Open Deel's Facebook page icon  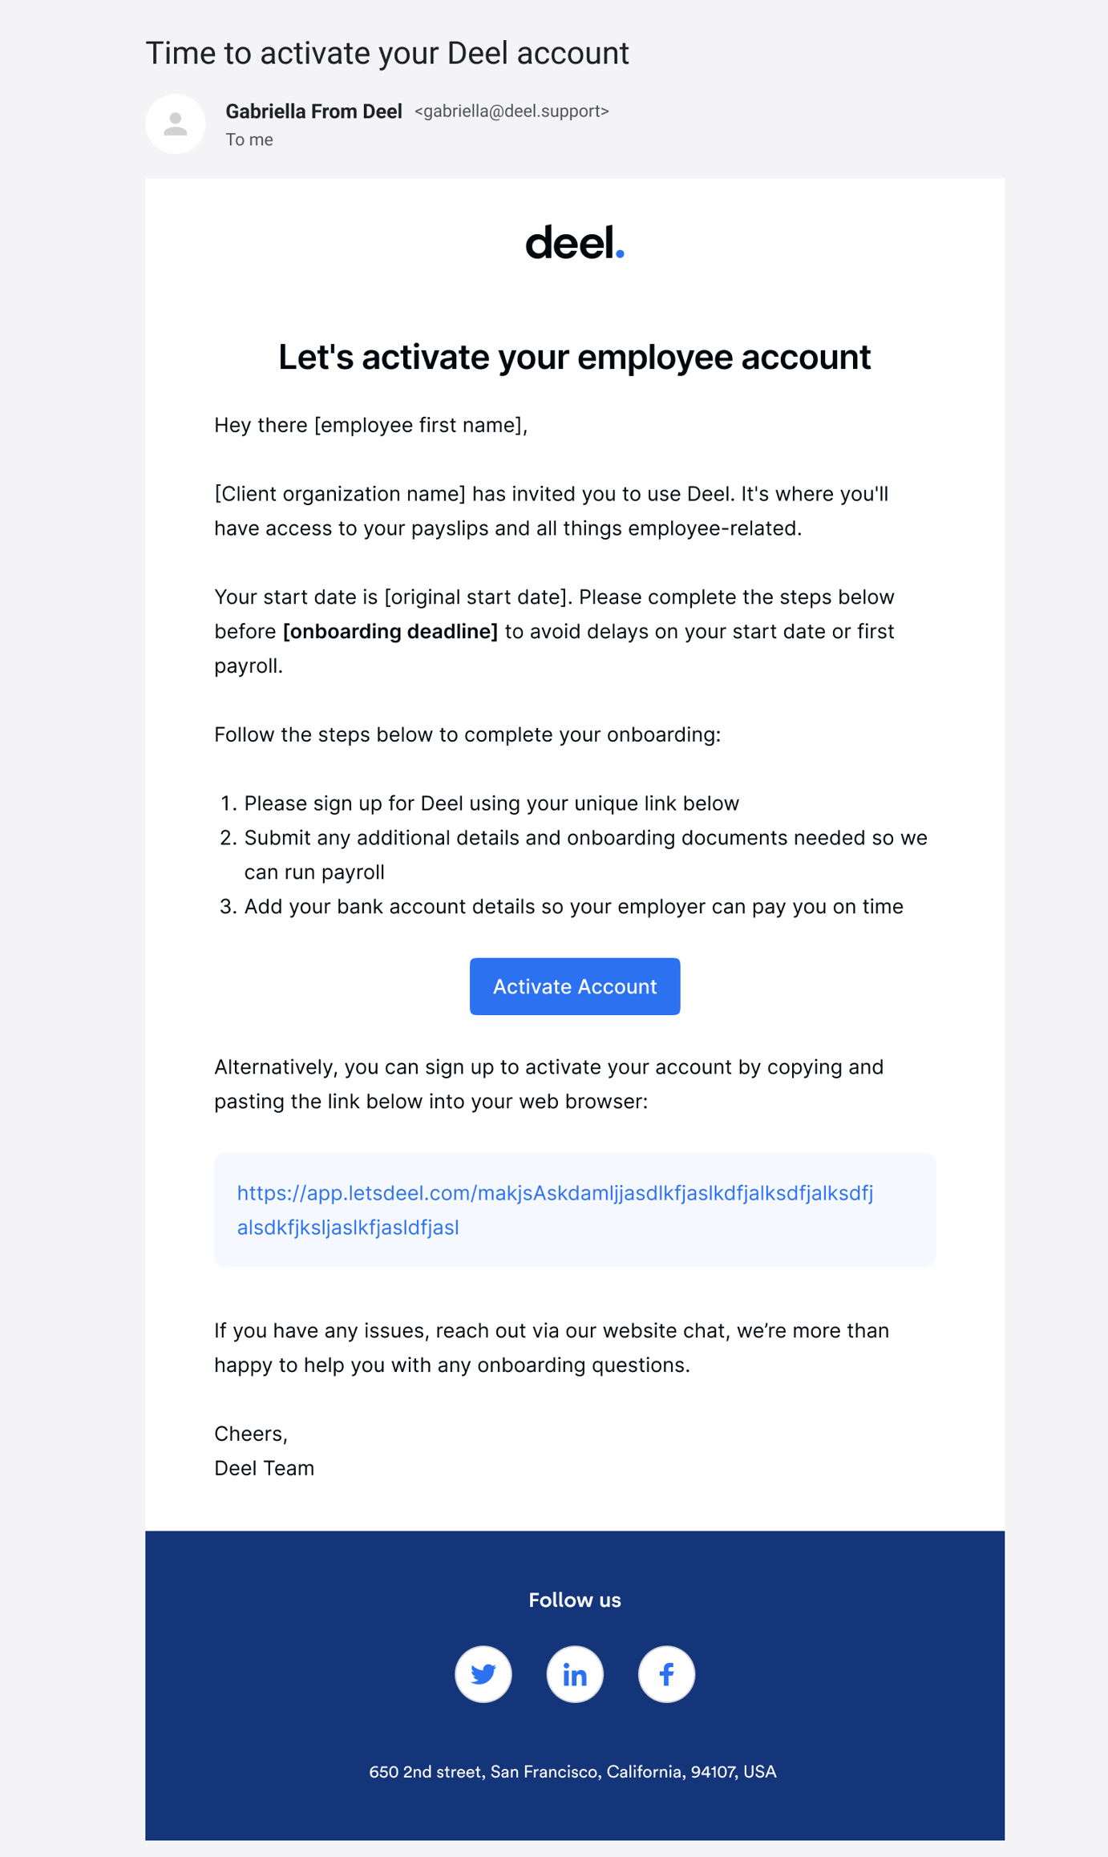click(x=665, y=1673)
